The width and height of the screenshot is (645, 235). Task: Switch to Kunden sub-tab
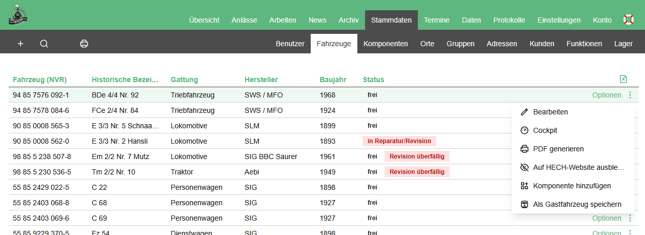(542, 44)
